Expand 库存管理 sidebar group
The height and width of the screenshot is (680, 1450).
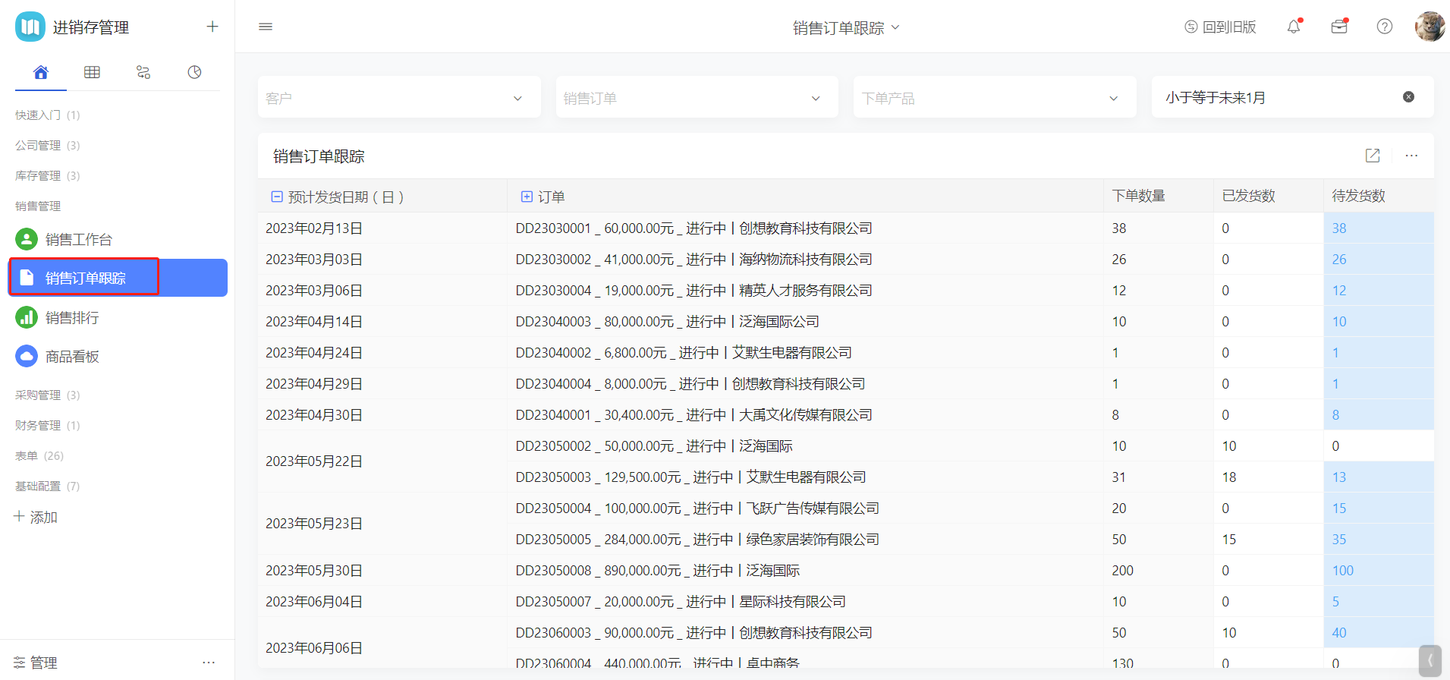(47, 175)
